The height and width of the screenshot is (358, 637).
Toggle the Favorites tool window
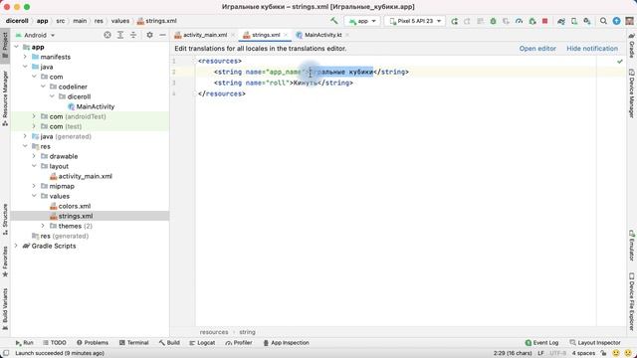coord(5,262)
